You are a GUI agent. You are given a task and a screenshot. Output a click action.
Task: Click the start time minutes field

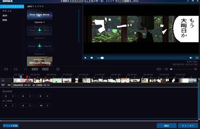click(x=26, y=96)
